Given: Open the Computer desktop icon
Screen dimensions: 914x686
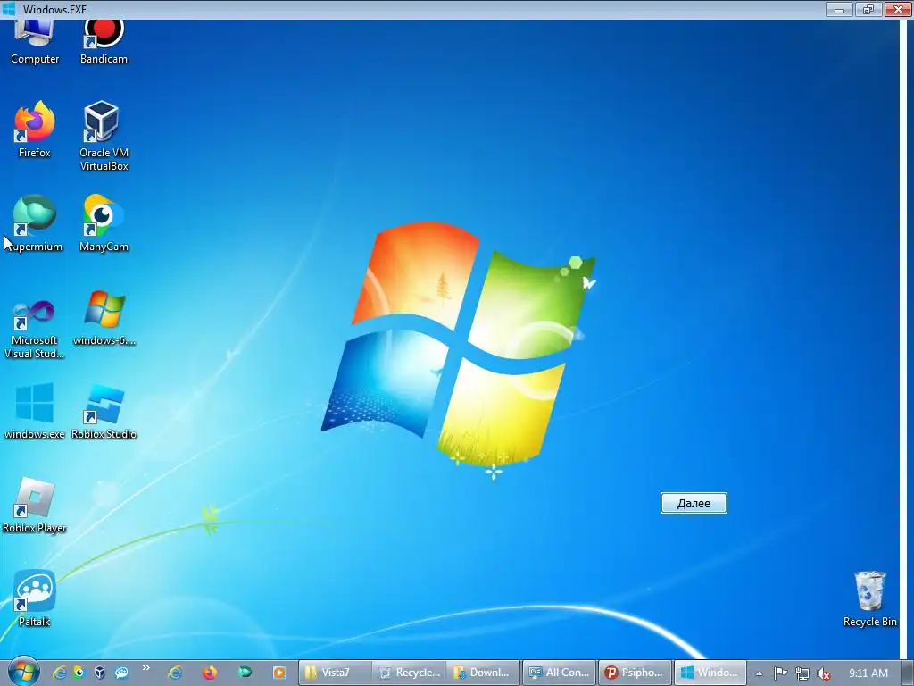Looking at the screenshot, I should tap(35, 41).
